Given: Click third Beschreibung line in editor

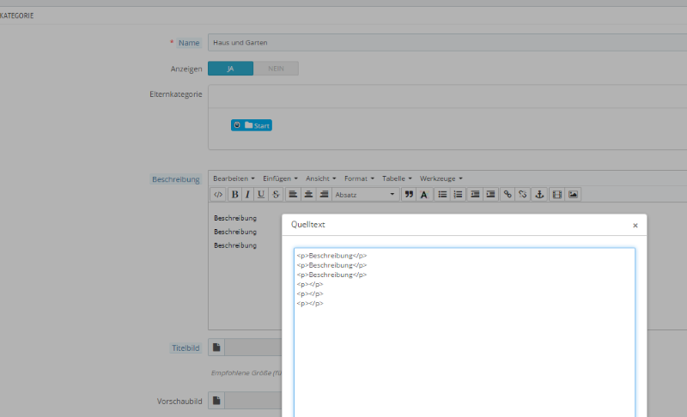Looking at the screenshot, I should pos(235,245).
